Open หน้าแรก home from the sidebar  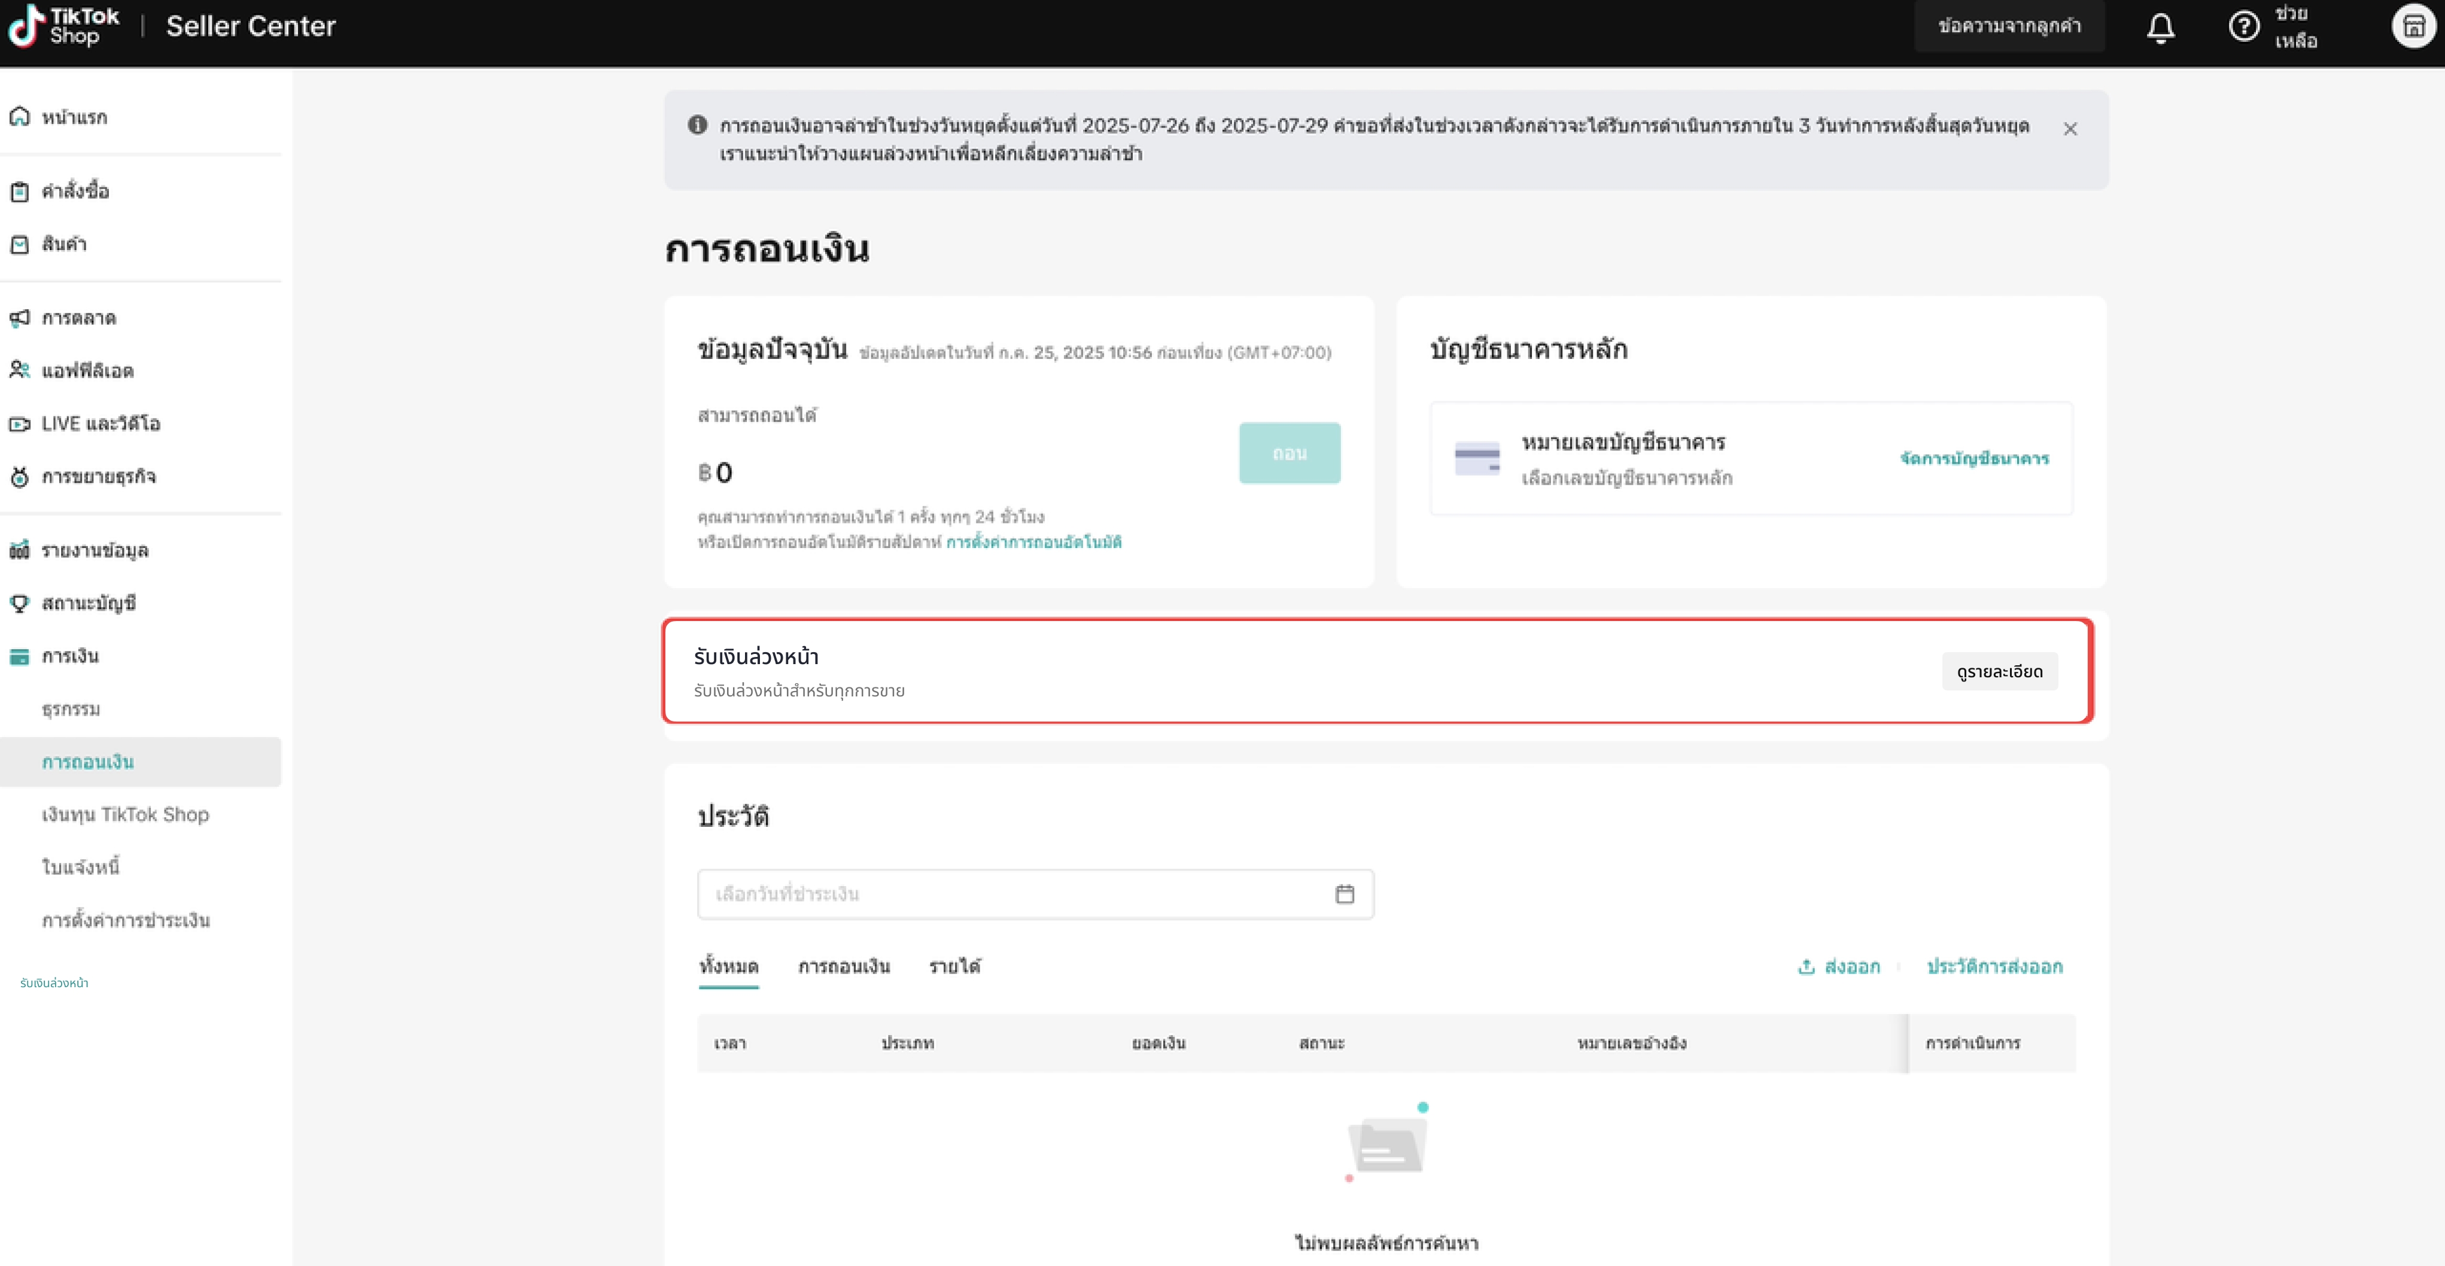pyautogui.click(x=74, y=118)
